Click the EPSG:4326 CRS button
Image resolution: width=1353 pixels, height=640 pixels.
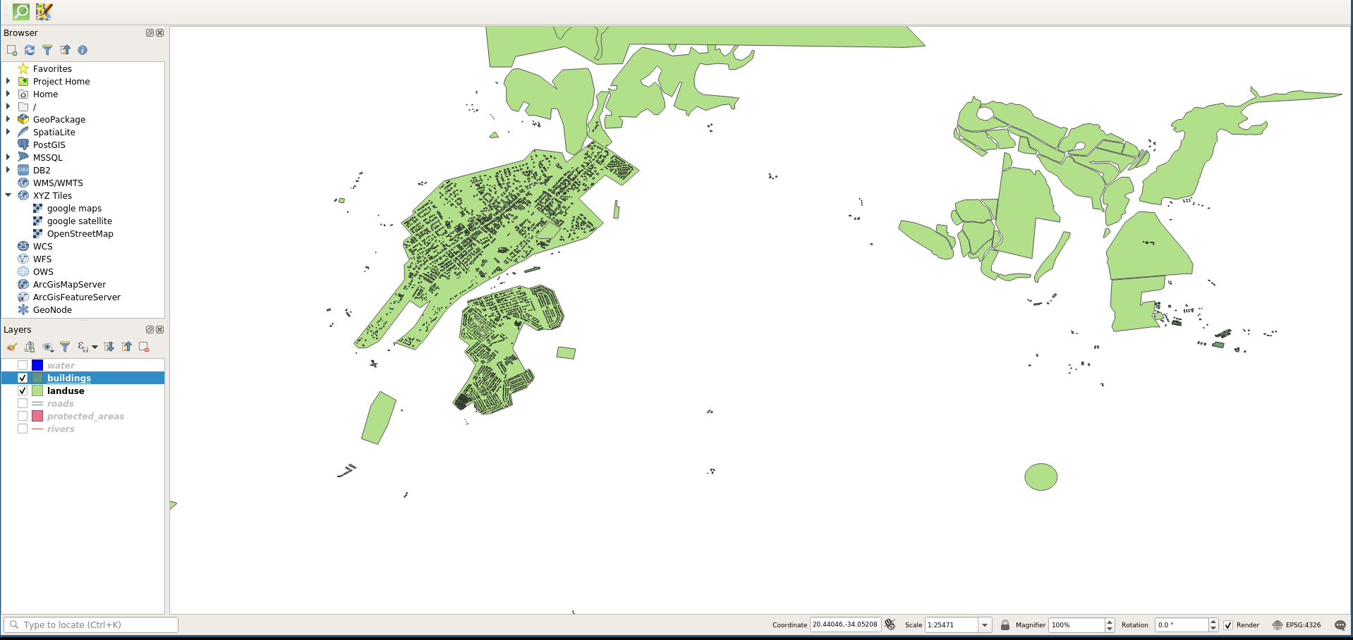click(1297, 625)
